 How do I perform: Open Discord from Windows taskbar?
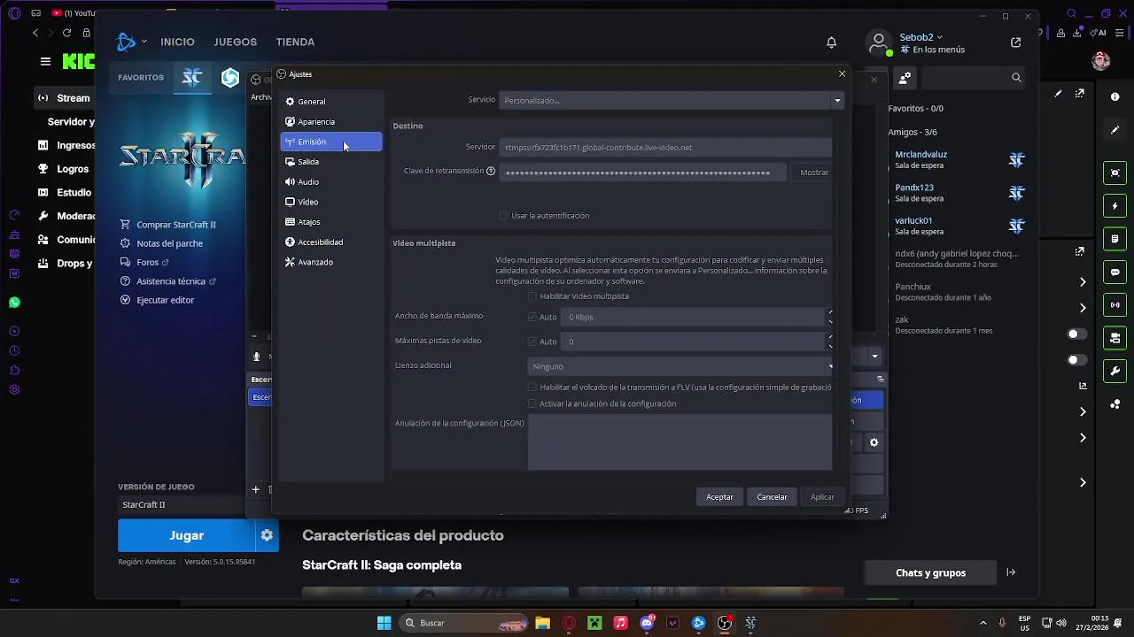pos(647,623)
